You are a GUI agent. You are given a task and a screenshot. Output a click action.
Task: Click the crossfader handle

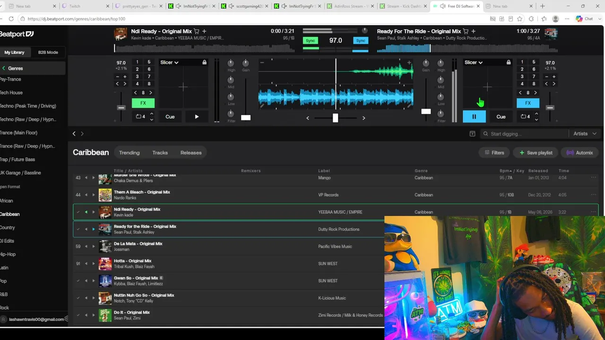point(335,118)
